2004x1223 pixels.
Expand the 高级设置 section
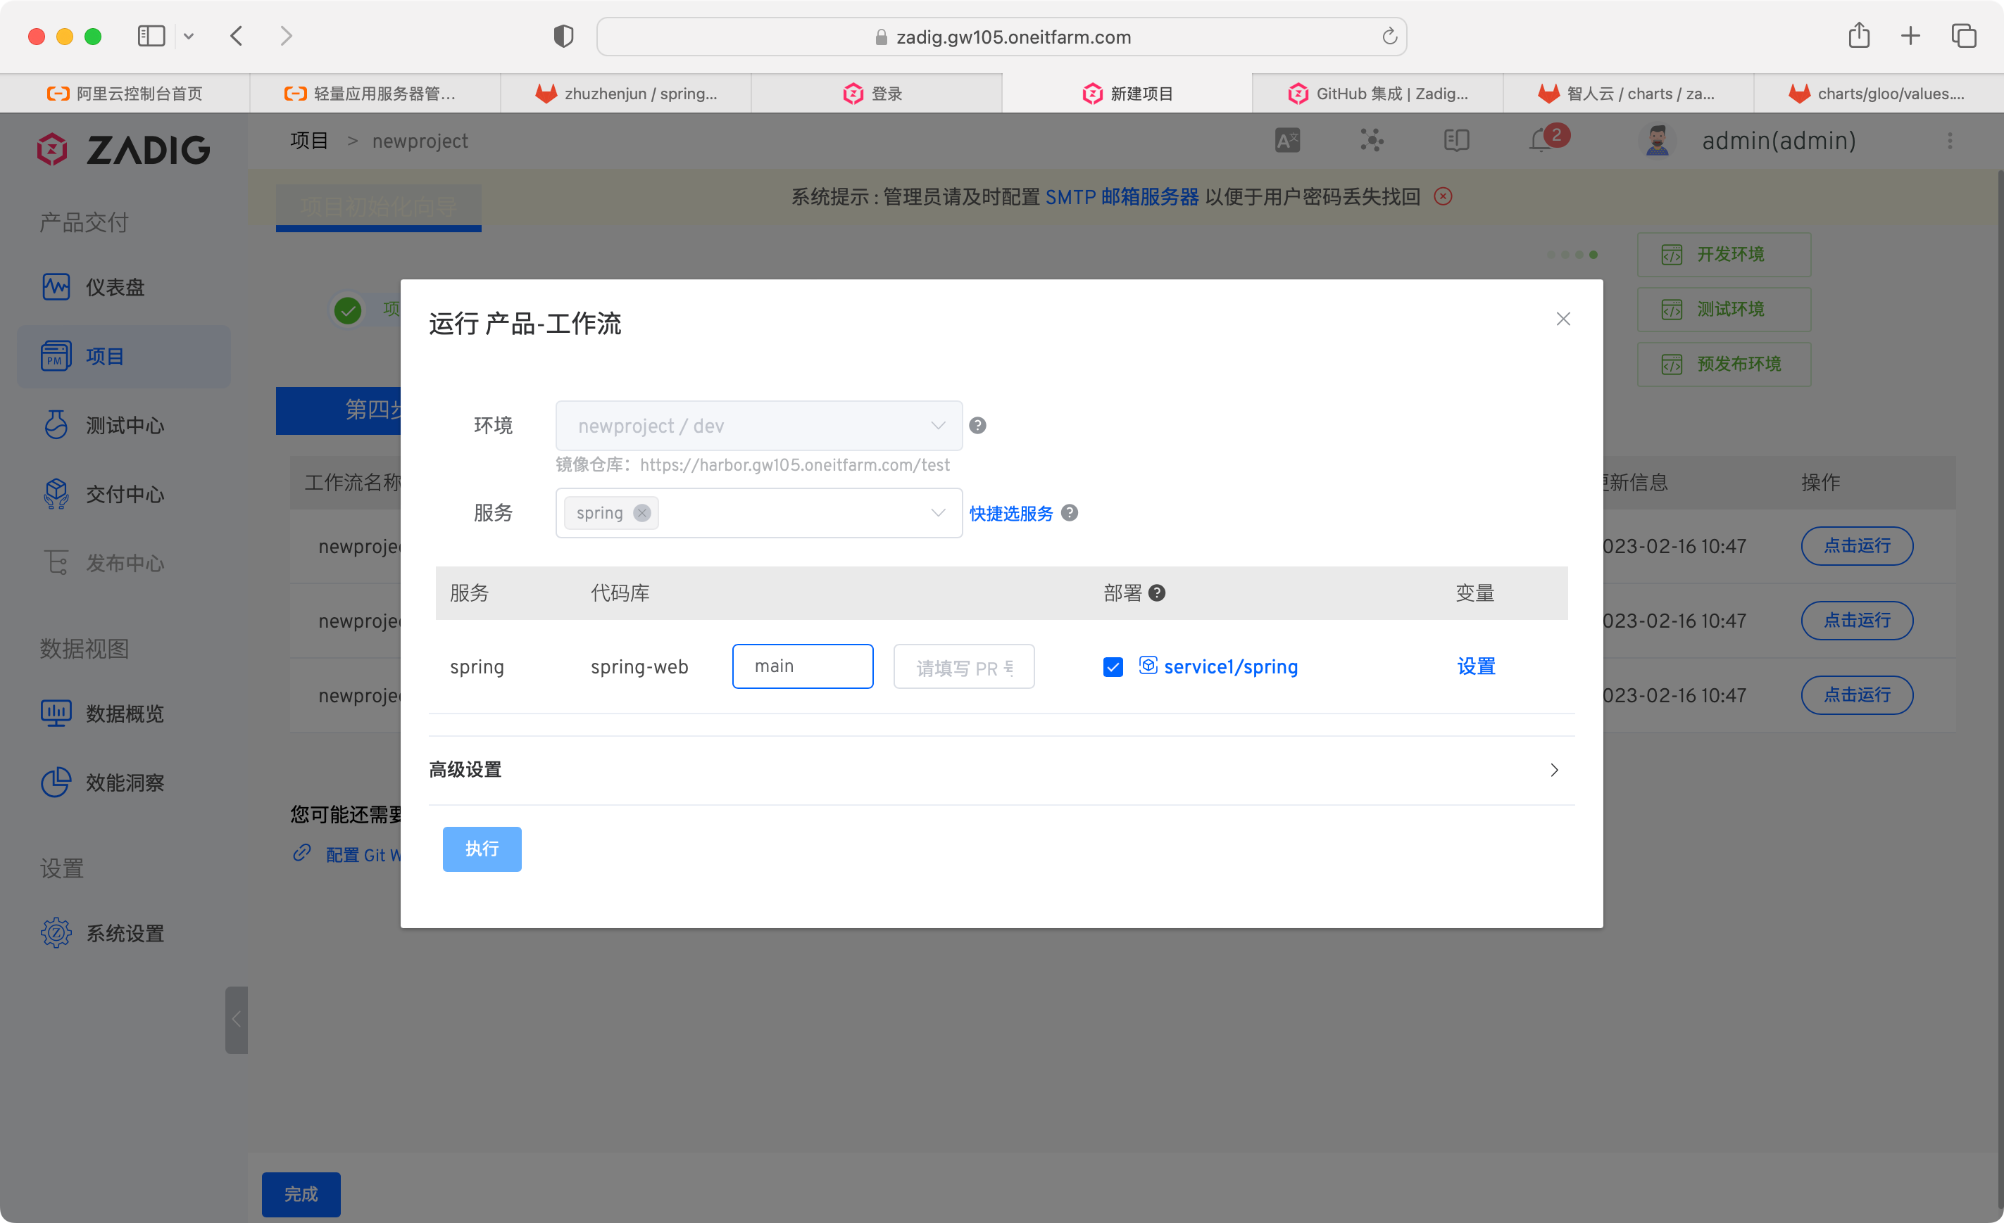pos(1001,770)
